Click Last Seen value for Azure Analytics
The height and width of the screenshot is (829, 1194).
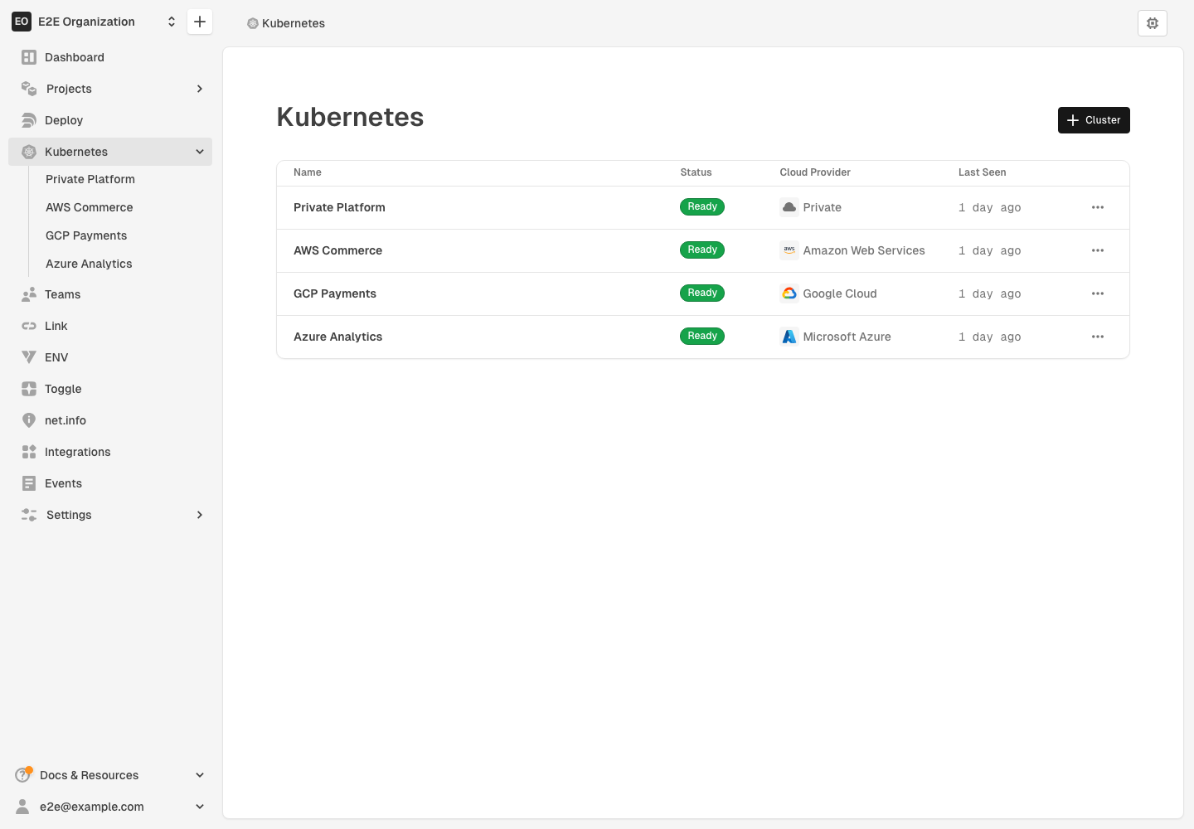[x=990, y=337]
